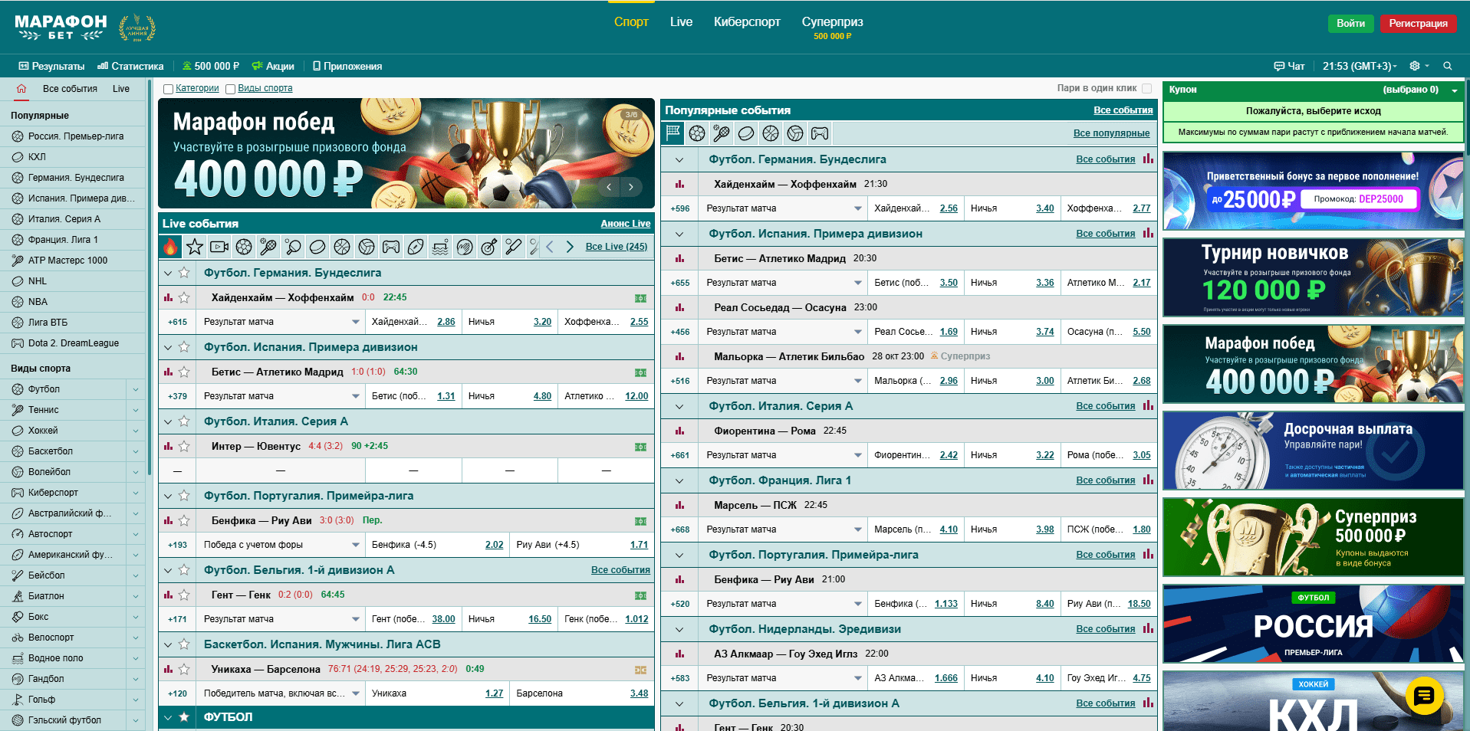Select the hot events fire icon
The height and width of the screenshot is (731, 1470).
click(x=170, y=247)
